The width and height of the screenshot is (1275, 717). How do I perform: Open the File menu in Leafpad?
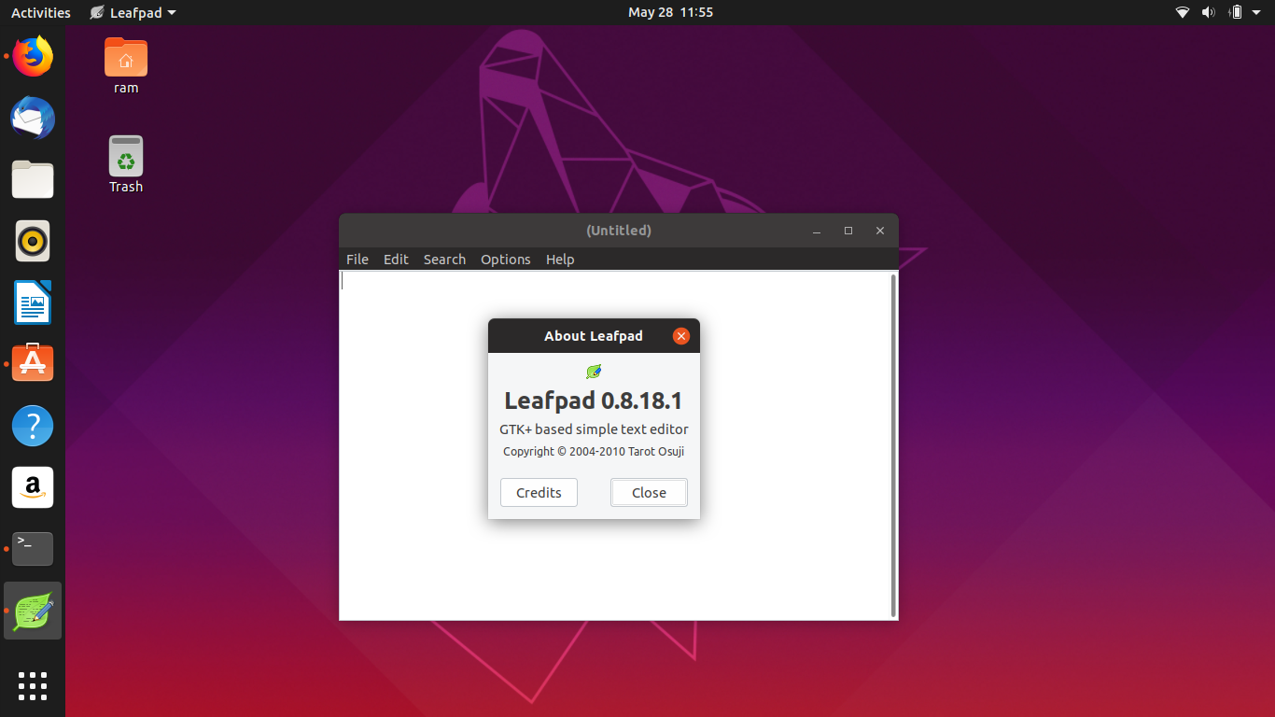pos(357,260)
